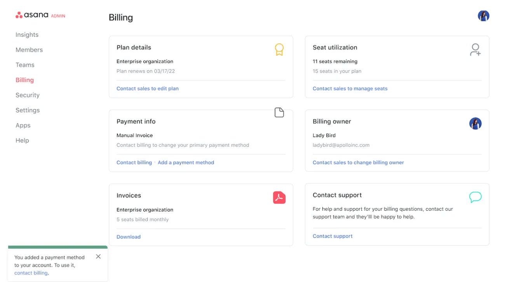Click Contact sales to manage seats

350,89
